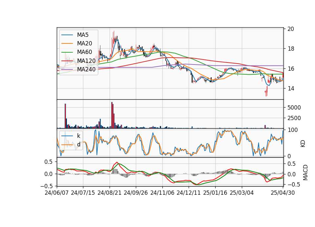Click the volume axis value 2500

[x=294, y=118]
